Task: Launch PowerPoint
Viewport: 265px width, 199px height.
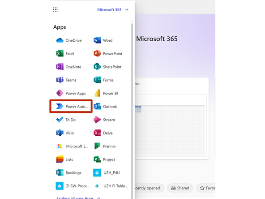Action: 108,54
